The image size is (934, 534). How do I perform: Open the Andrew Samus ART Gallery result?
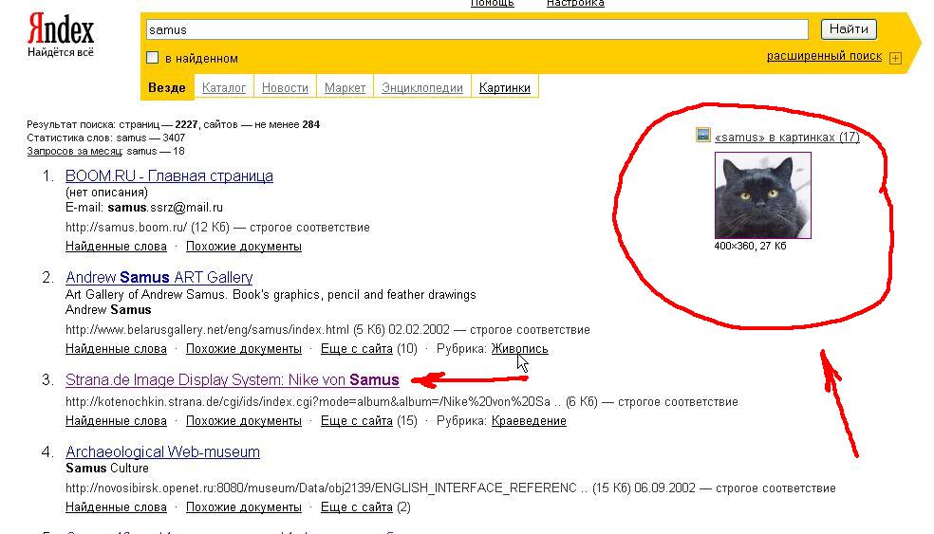click(x=159, y=277)
